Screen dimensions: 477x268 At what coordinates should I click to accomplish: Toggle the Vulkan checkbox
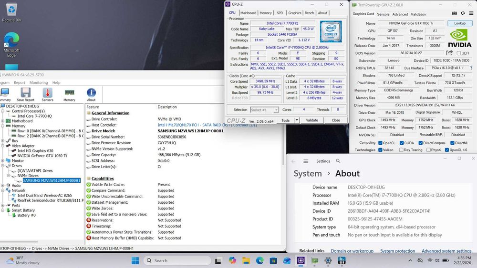pyautogui.click(x=380, y=150)
